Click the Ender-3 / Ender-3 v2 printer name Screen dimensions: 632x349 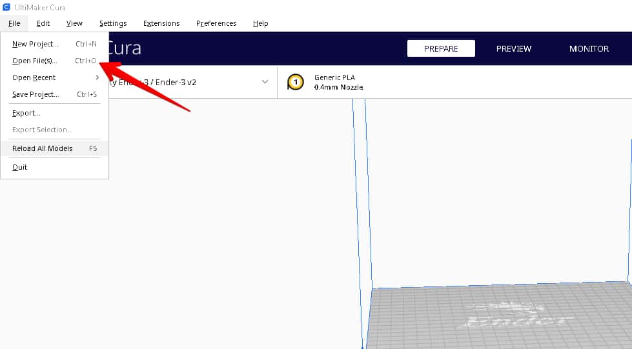point(152,82)
